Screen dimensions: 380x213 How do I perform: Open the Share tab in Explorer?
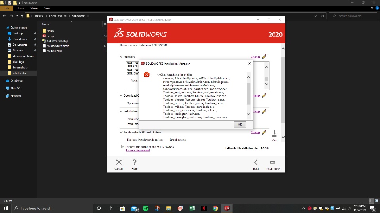point(34,8)
